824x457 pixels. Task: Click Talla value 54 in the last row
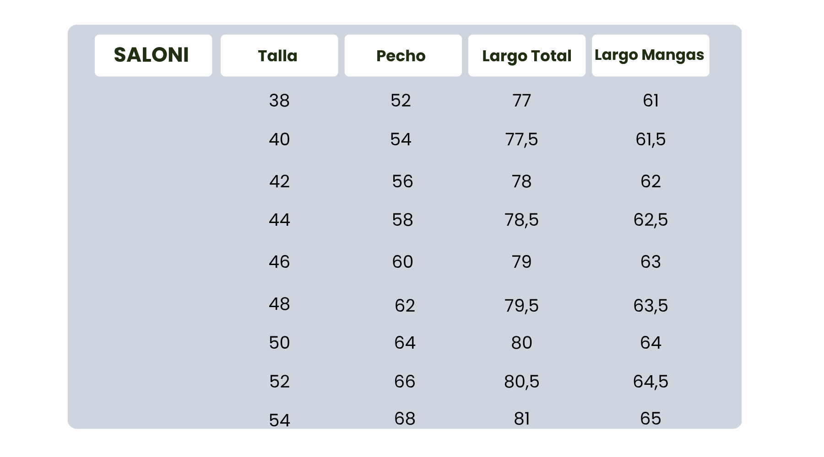[x=279, y=420]
